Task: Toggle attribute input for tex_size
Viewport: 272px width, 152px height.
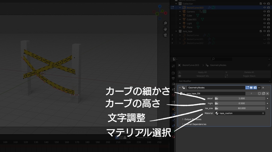Action: [216, 108]
